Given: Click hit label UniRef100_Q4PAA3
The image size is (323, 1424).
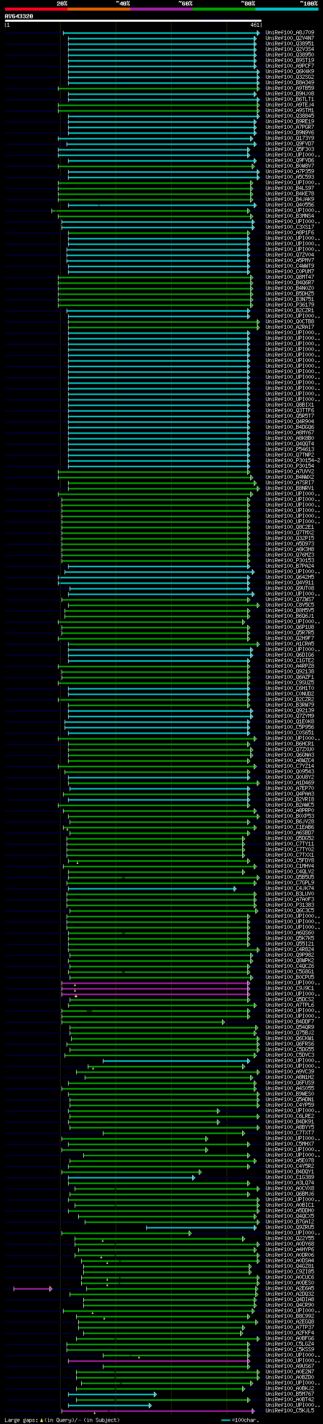Looking at the screenshot, I should (x=290, y=794).
